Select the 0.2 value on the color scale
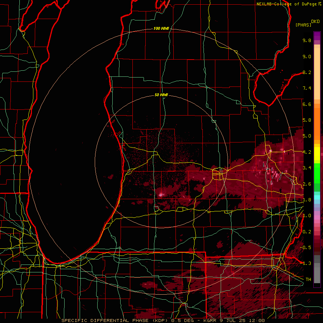This screenshot has height=323, width=323. tap(307, 232)
